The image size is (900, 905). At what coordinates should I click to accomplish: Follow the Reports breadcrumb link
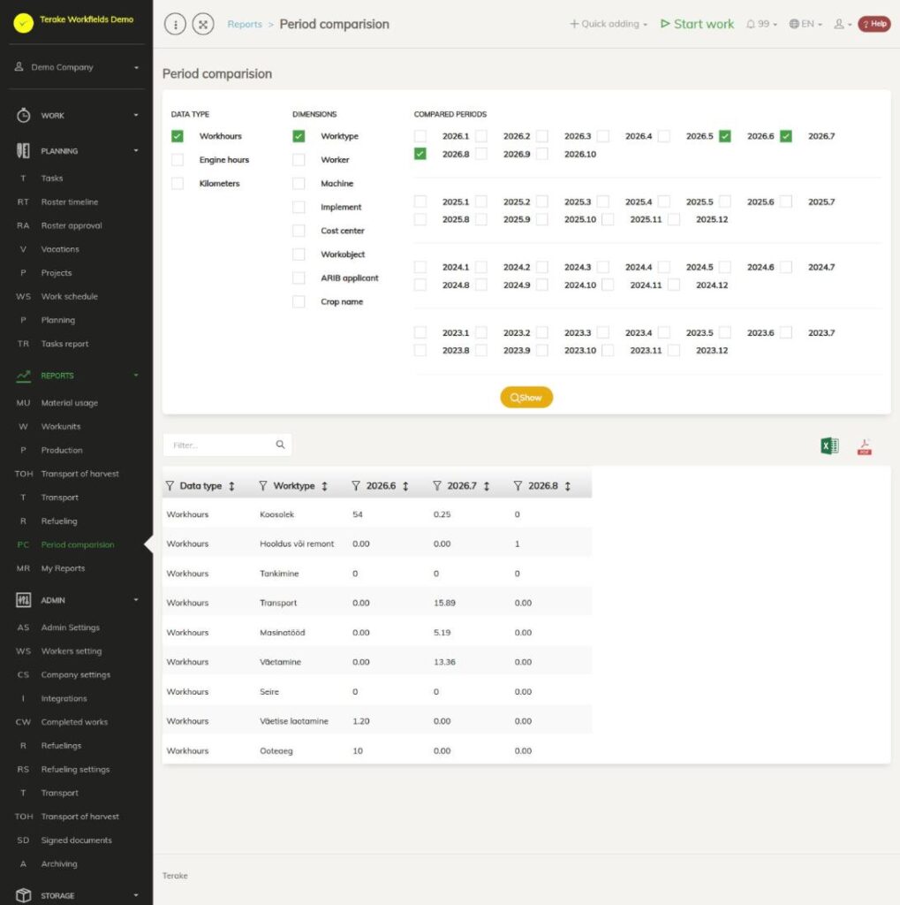(245, 24)
